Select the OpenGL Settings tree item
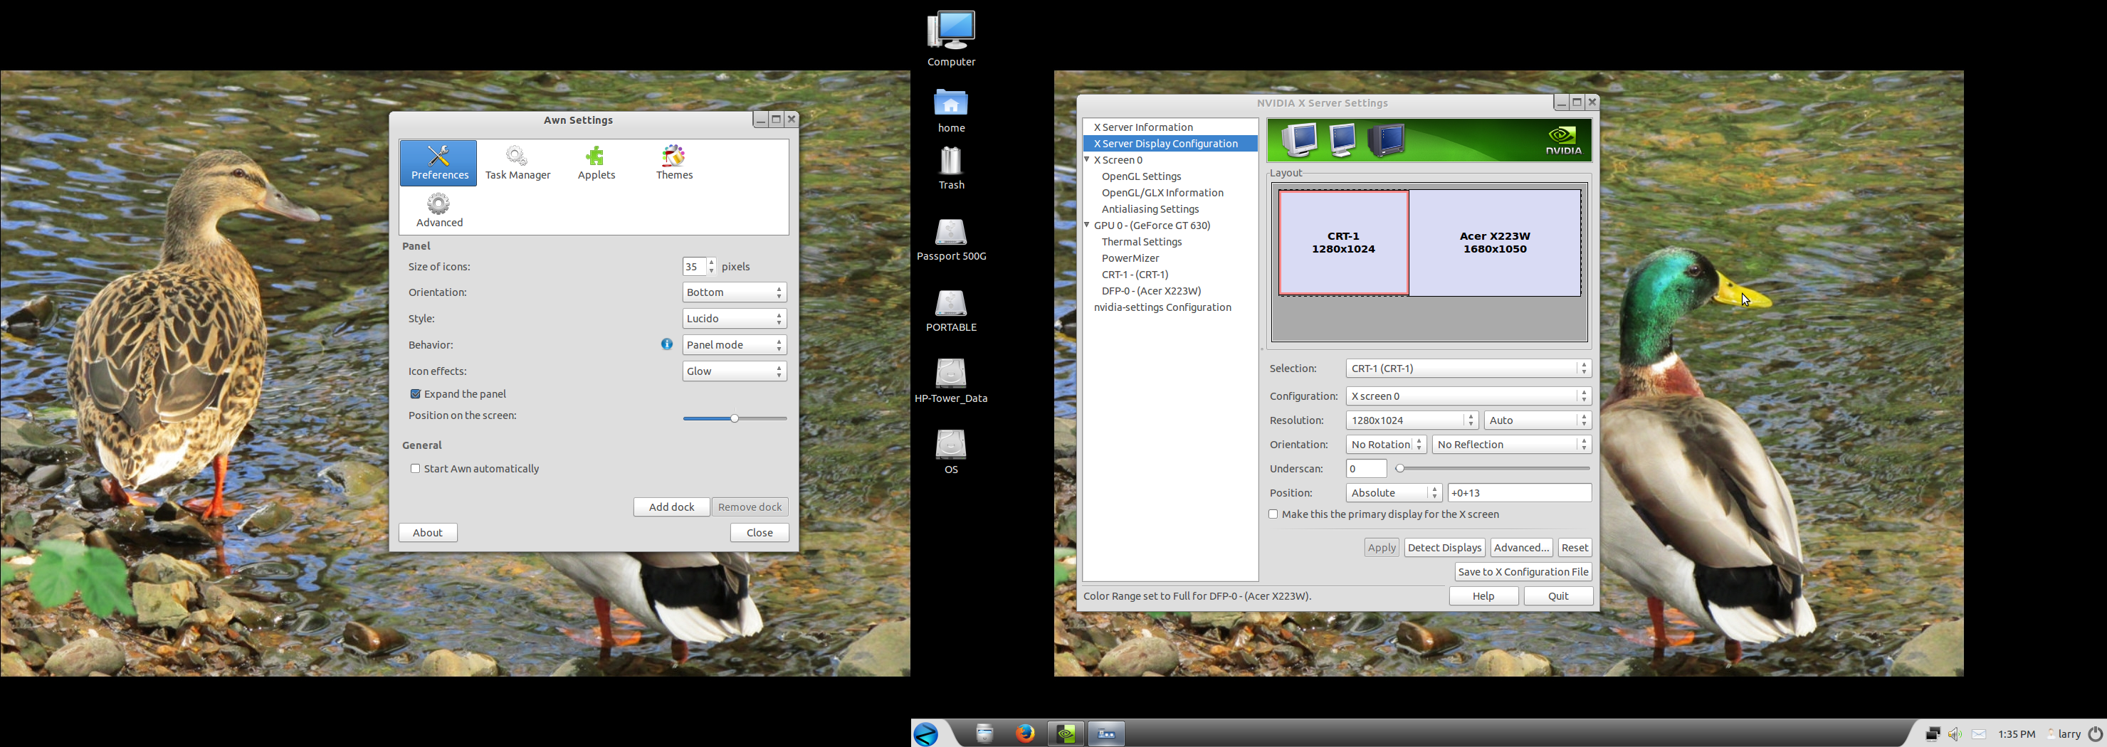The height and width of the screenshot is (747, 2107). point(1141,176)
